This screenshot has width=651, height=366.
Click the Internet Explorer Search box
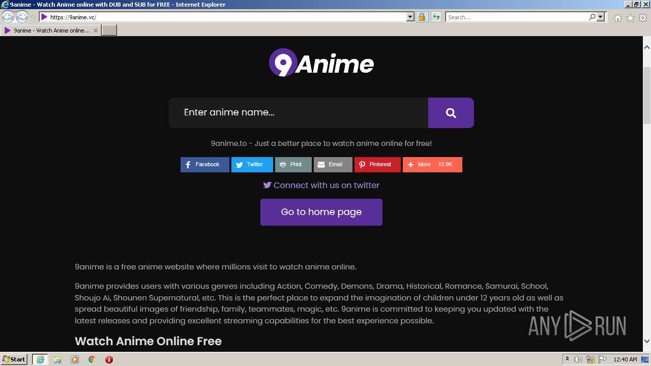[x=517, y=17]
